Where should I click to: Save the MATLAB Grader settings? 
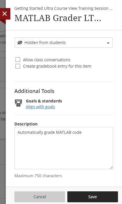tap(93, 197)
